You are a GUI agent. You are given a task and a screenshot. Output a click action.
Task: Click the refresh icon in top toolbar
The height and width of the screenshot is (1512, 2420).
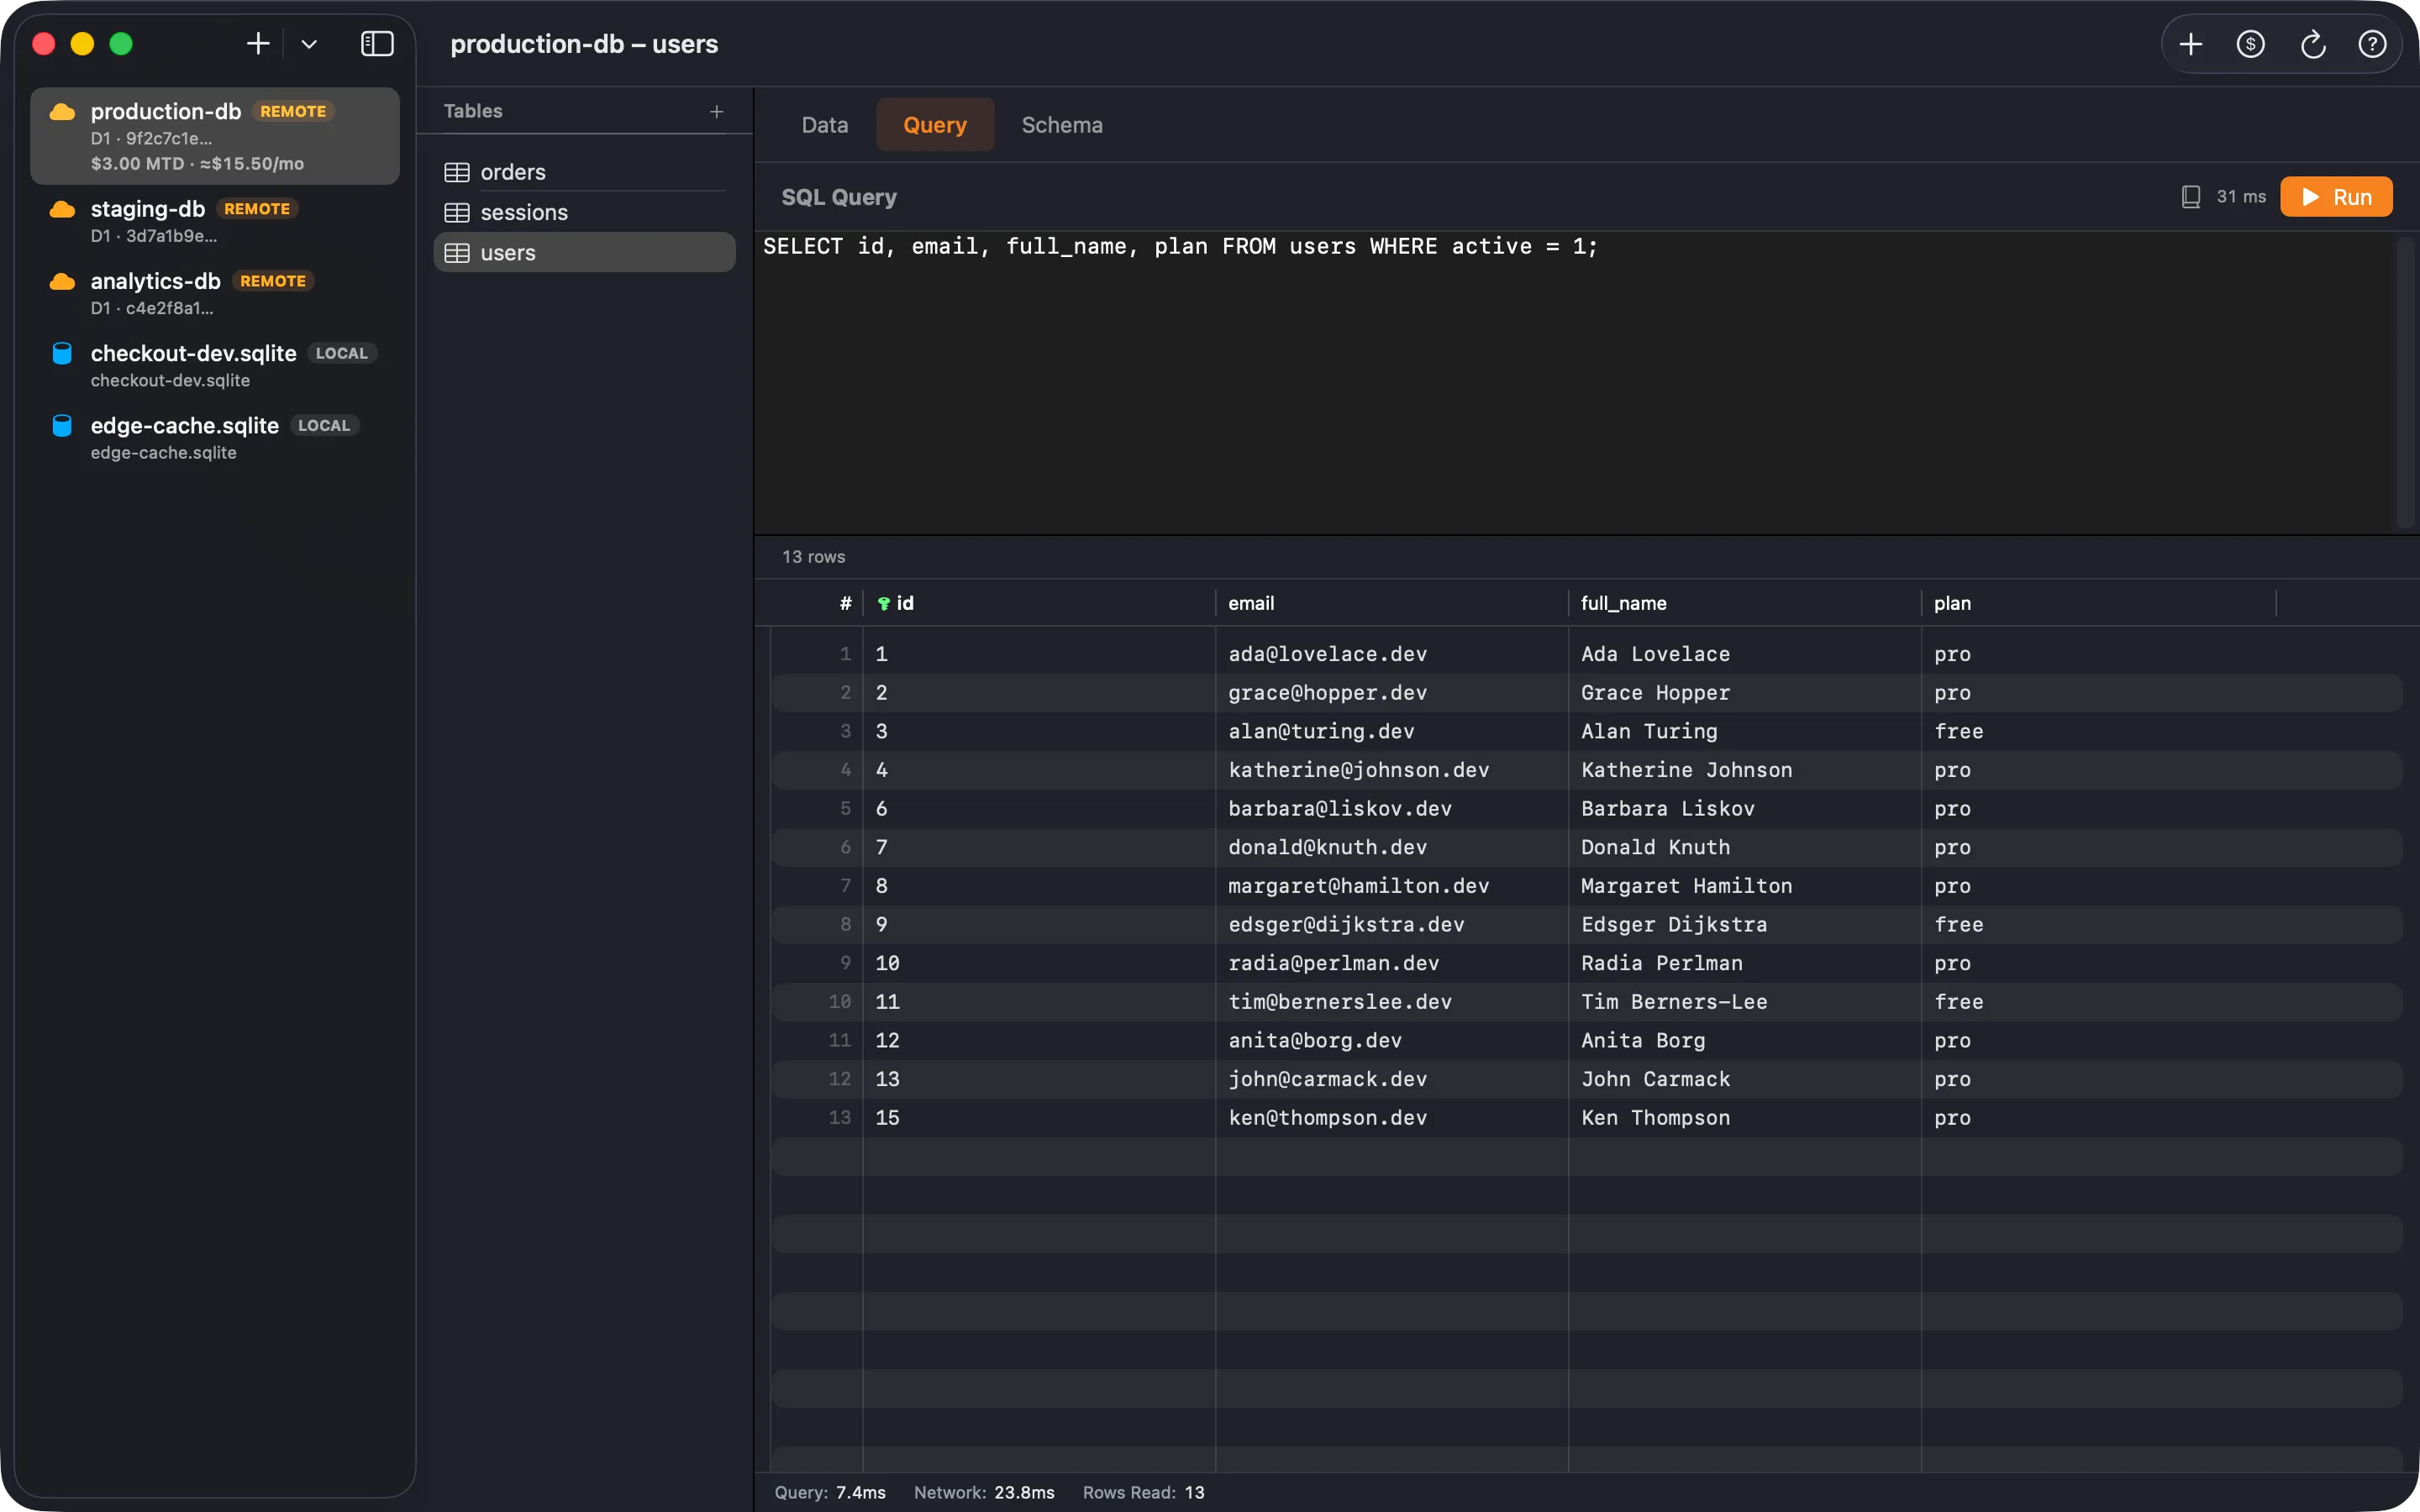click(2312, 44)
